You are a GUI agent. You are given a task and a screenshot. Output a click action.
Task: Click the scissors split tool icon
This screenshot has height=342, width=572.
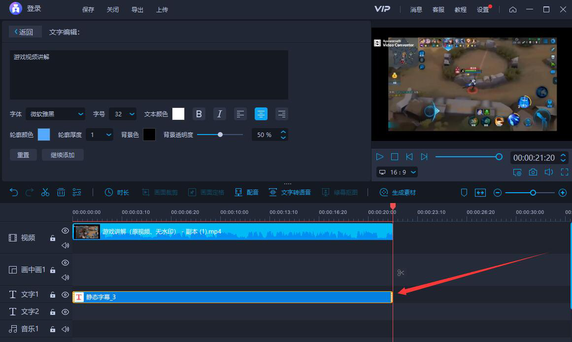click(x=45, y=192)
